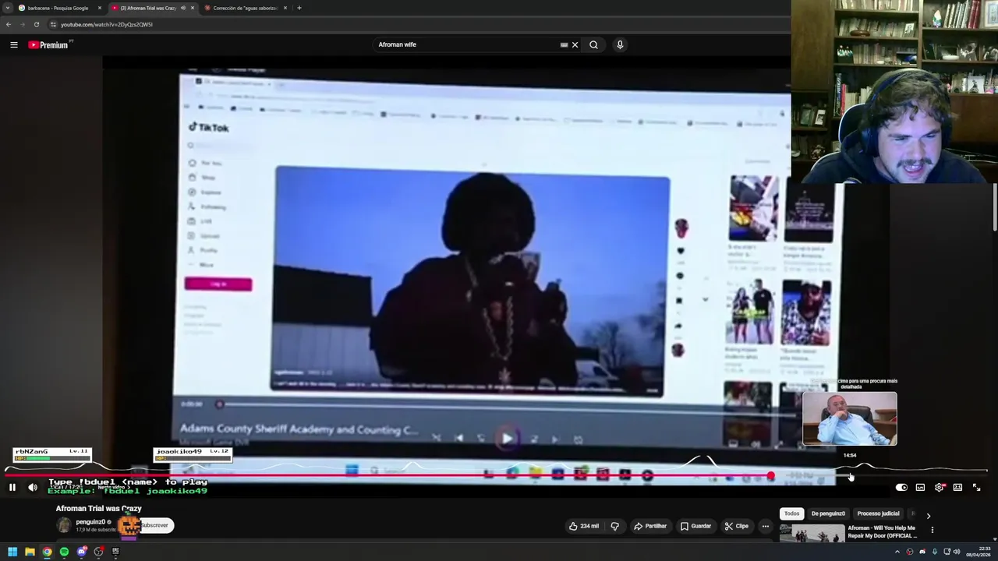The height and width of the screenshot is (561, 998).
Task: Open a new browser tab
Action: pyautogui.click(x=299, y=8)
